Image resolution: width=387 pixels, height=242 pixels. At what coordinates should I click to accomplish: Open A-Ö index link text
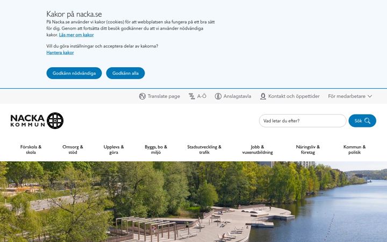202,96
